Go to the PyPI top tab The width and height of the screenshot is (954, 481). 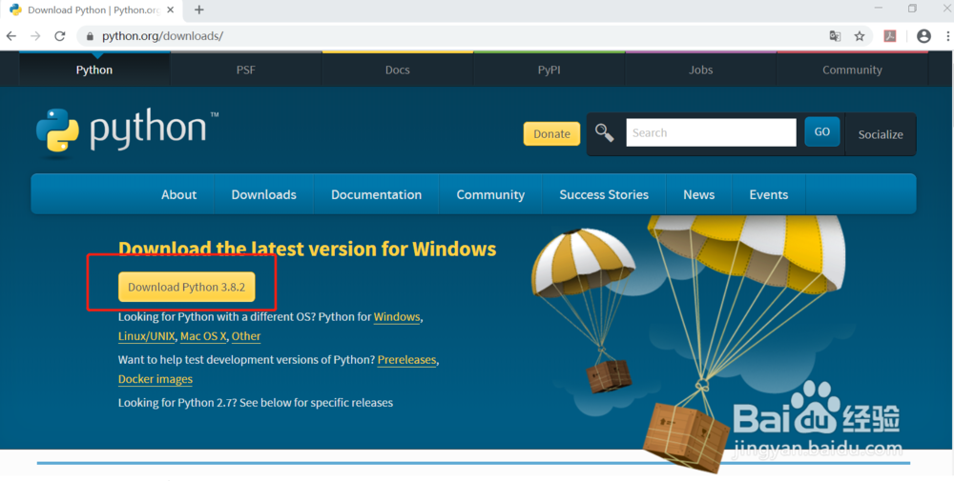click(x=549, y=70)
